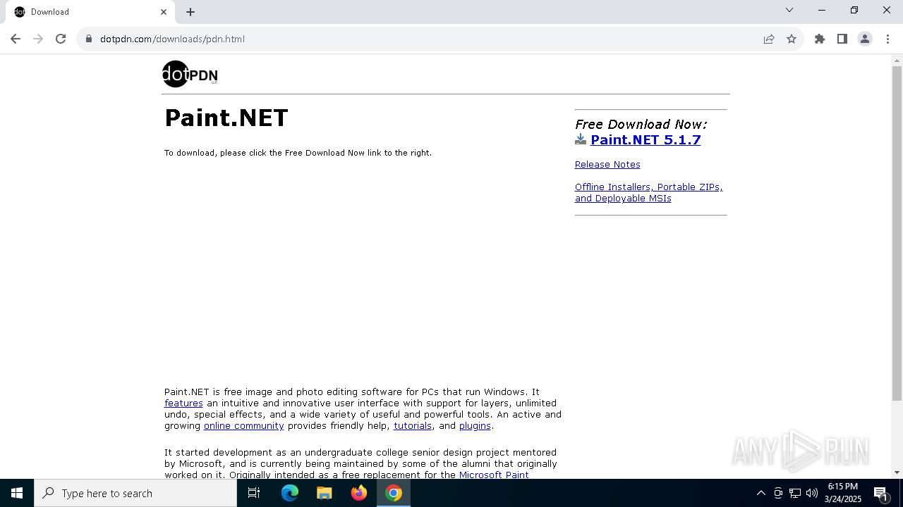This screenshot has height=507, width=903.
Task: Open the tab search chevron
Action: (x=789, y=10)
